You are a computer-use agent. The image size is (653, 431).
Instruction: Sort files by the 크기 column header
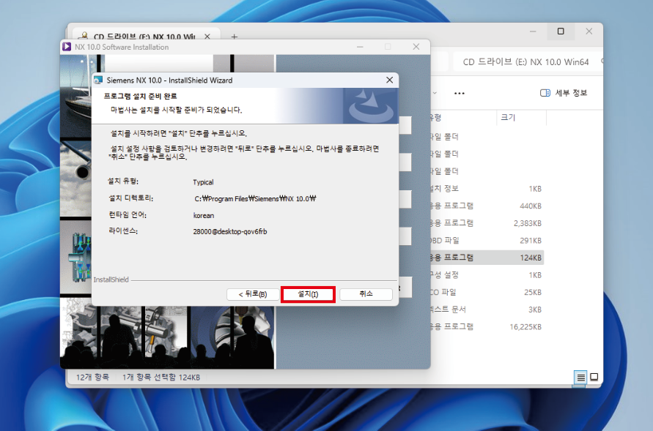pyautogui.click(x=520, y=118)
